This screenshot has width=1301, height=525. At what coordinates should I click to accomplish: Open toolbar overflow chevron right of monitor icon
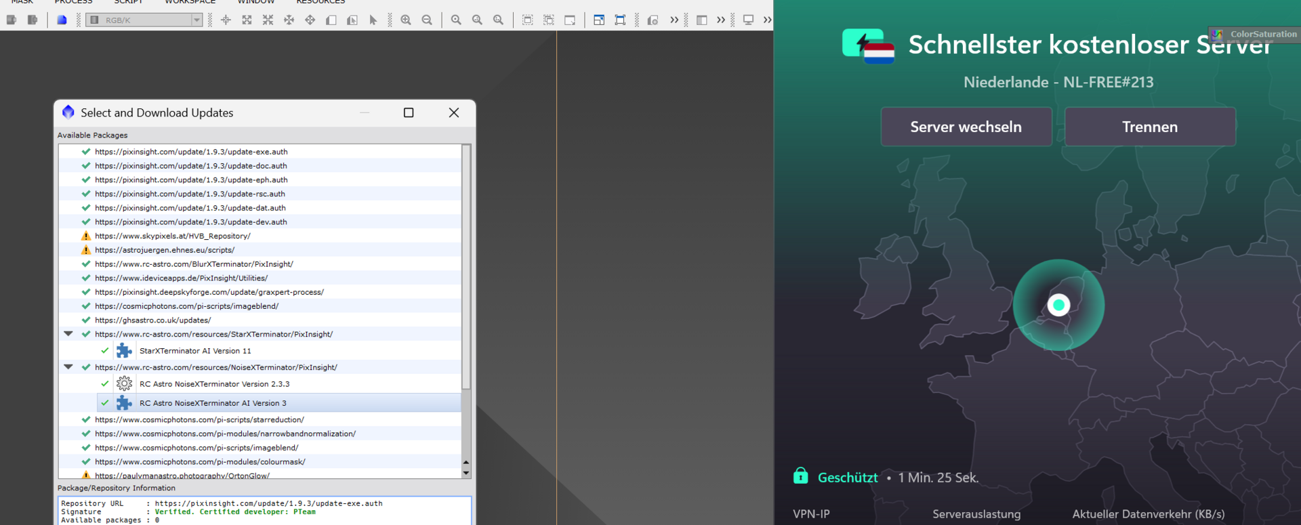(x=767, y=20)
